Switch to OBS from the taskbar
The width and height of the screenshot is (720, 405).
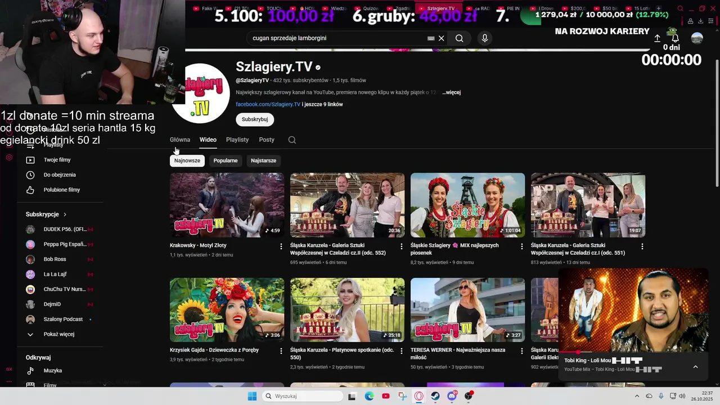click(x=469, y=396)
